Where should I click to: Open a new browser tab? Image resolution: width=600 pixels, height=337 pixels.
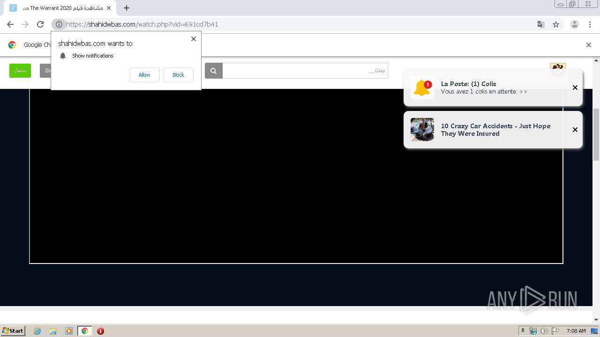tap(126, 8)
